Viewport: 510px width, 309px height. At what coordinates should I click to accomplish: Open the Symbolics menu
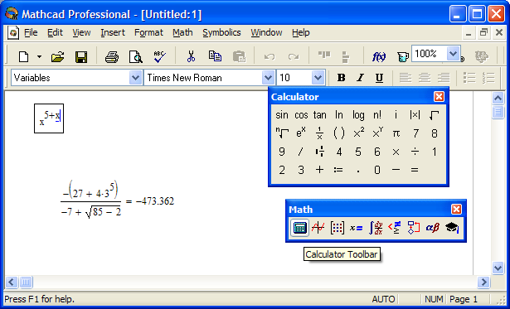(221, 32)
